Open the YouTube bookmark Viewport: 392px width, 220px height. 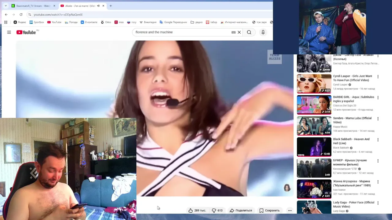pyautogui.click(x=54, y=22)
